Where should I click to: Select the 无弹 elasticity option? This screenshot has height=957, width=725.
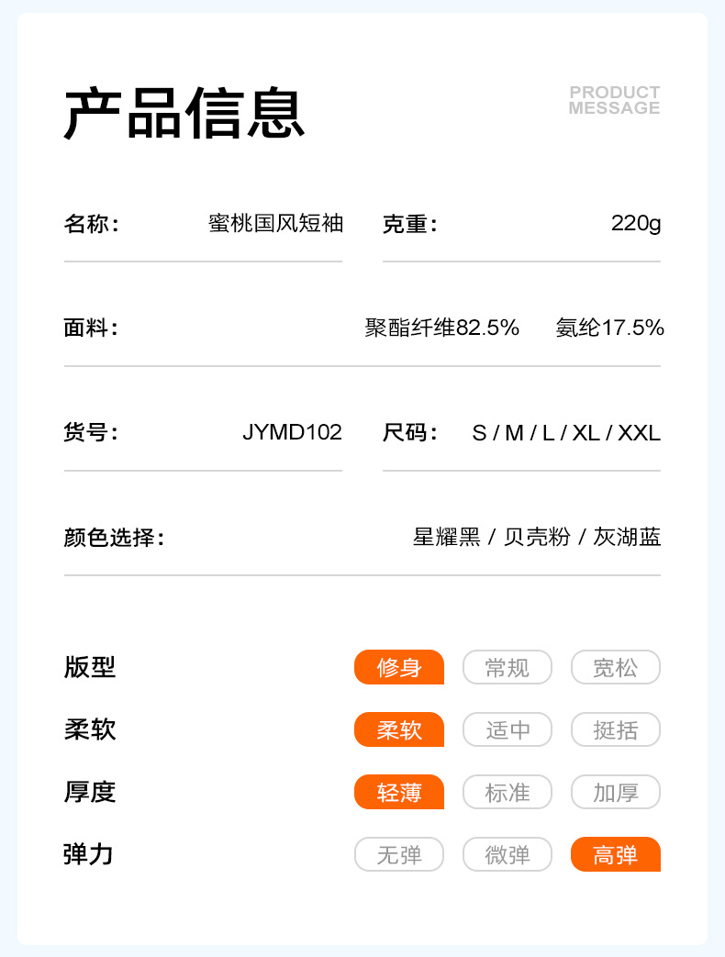(399, 855)
